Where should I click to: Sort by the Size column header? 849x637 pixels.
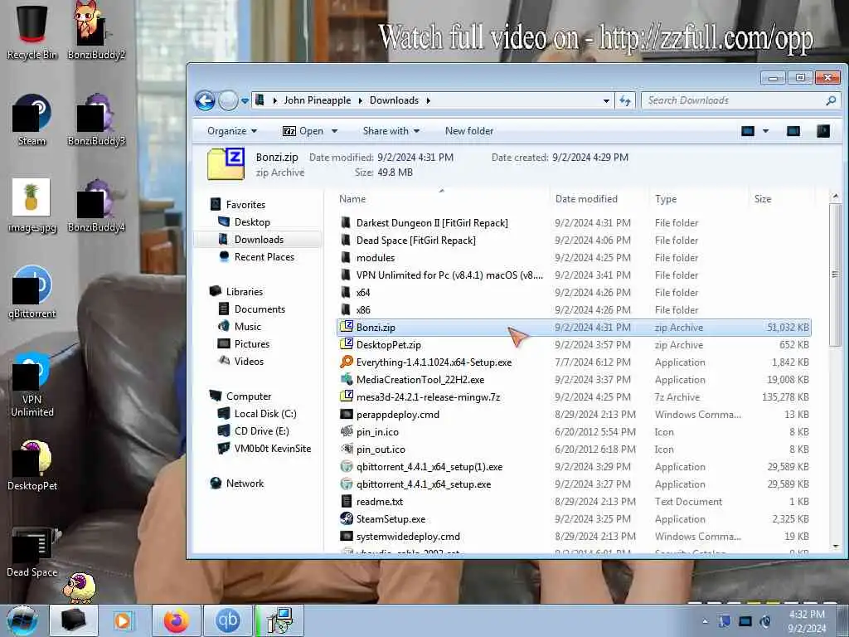(781, 199)
